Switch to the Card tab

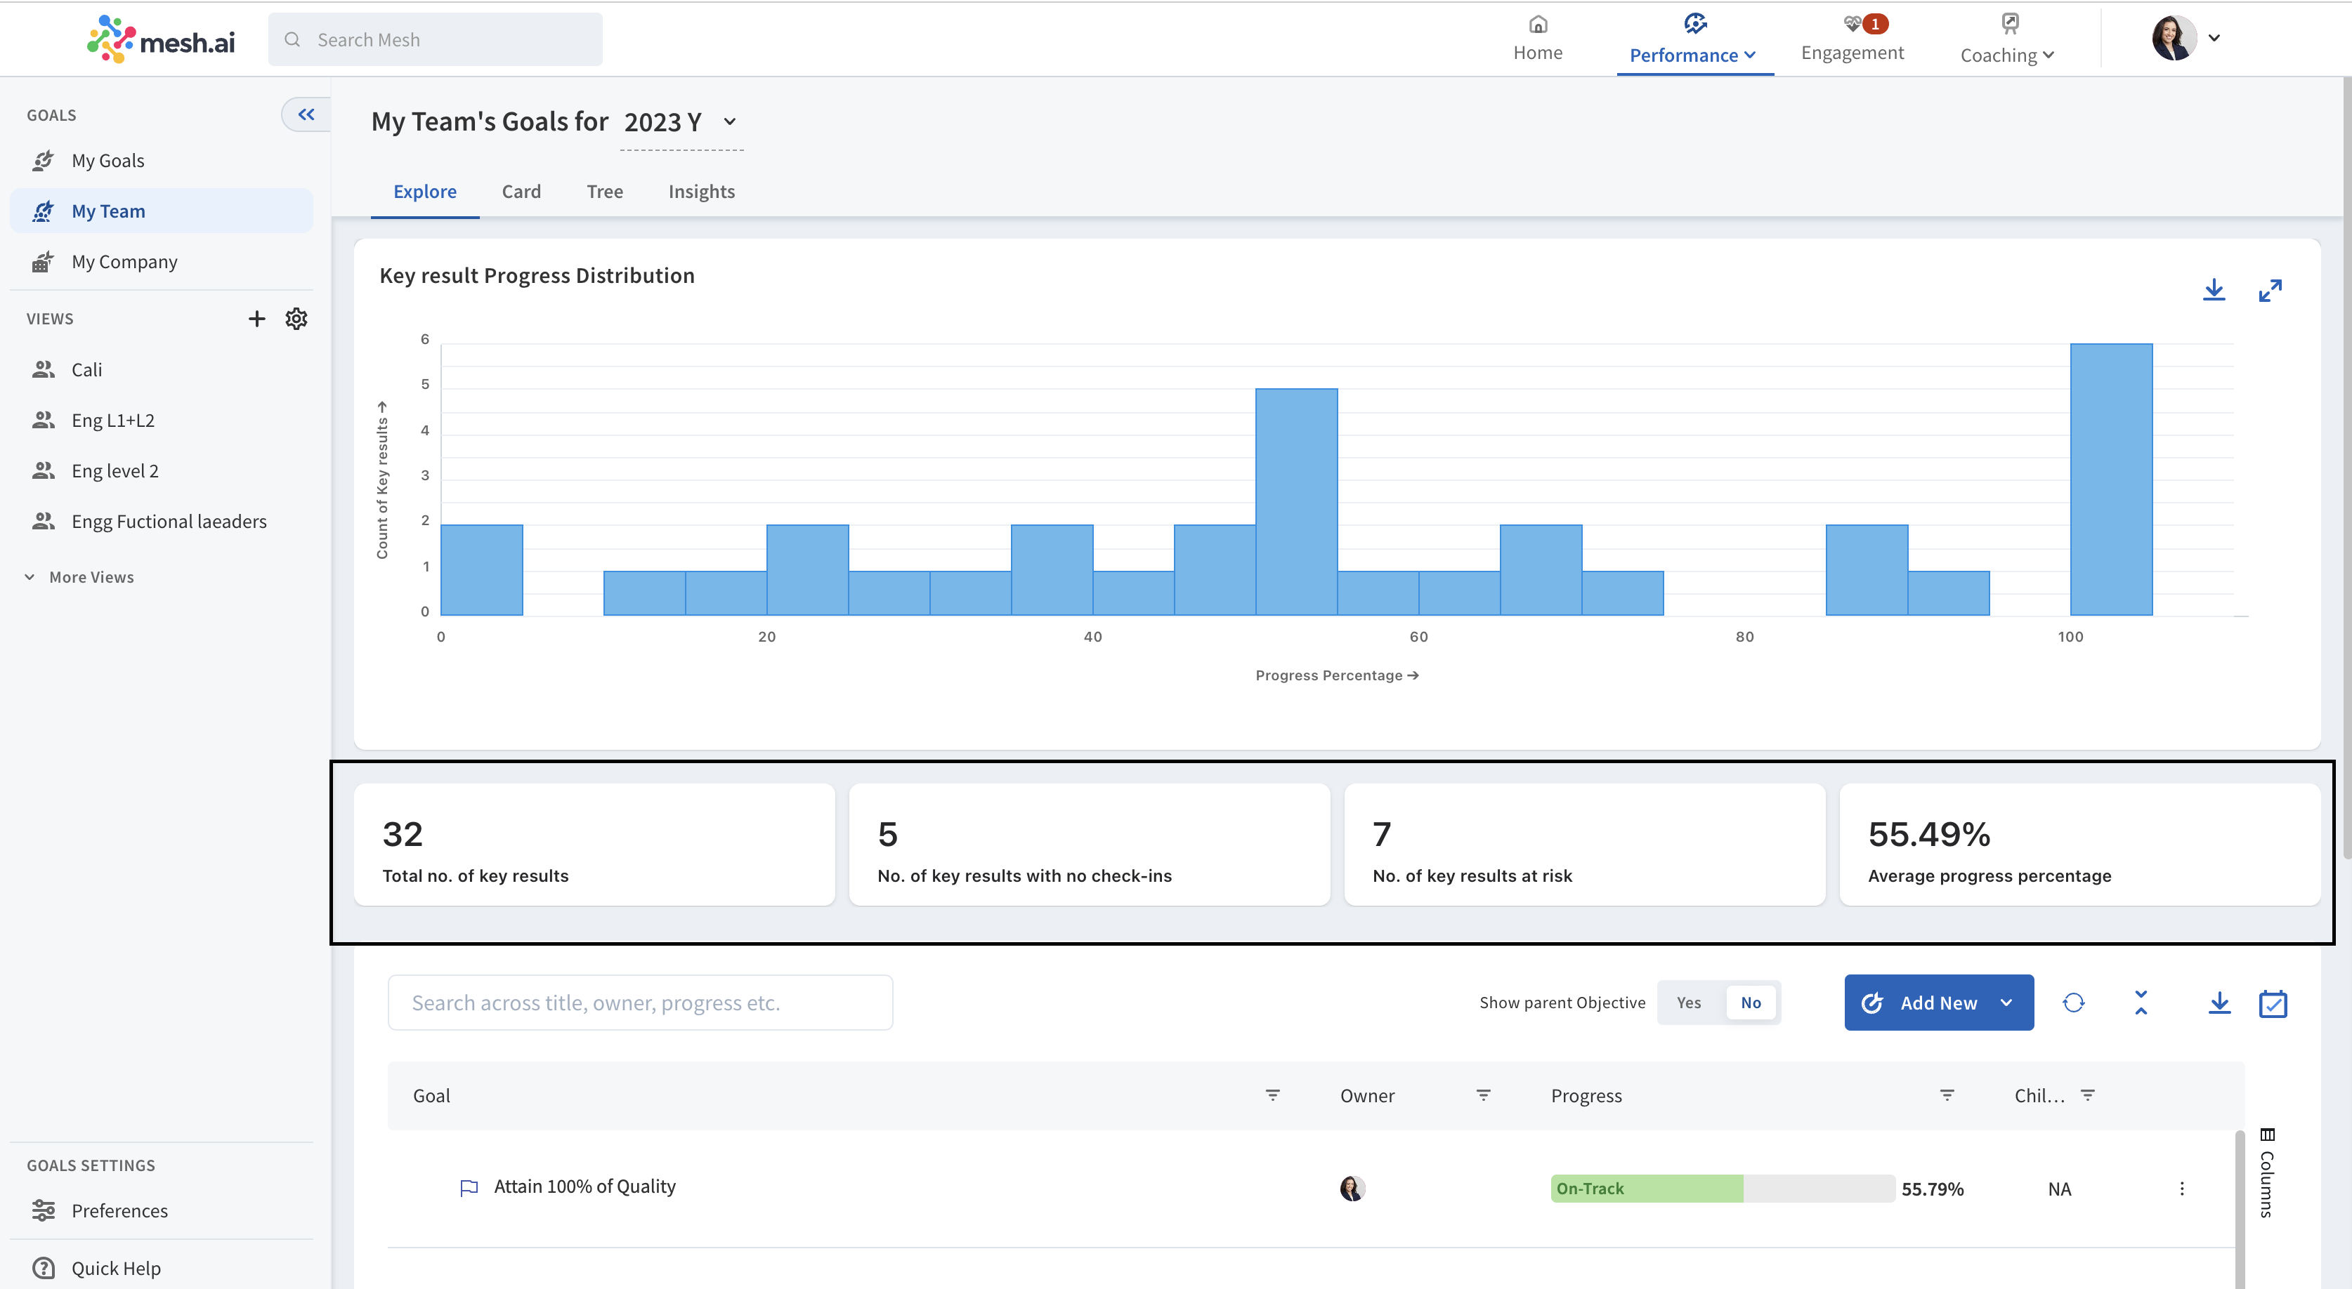point(521,192)
